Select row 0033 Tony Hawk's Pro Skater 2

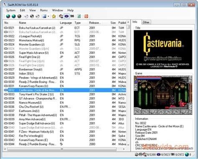(65, 94)
